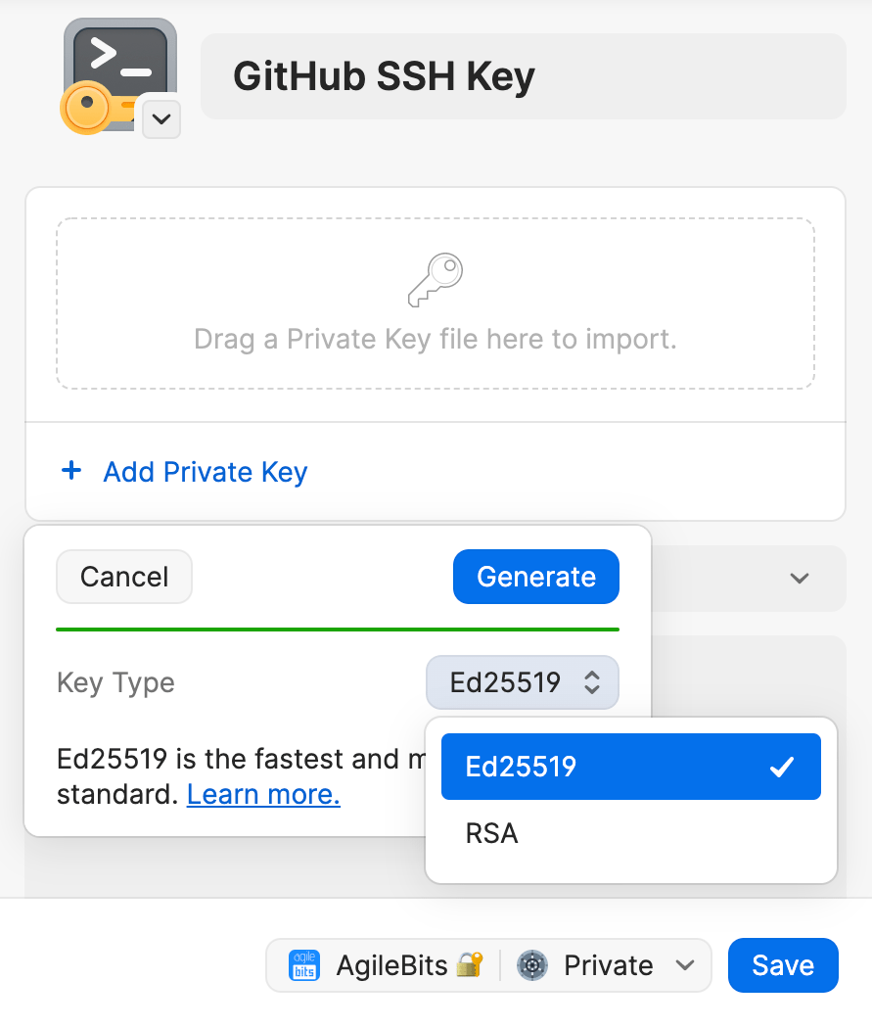Click the checkmark on the Ed25519 entry
This screenshot has width=872, height=1027.
pos(780,767)
